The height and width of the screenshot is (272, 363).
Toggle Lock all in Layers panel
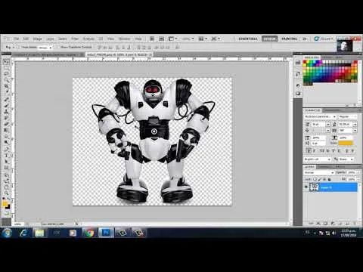(329, 179)
